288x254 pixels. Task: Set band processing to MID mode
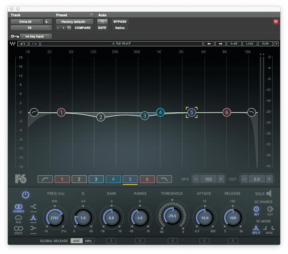click(18, 218)
